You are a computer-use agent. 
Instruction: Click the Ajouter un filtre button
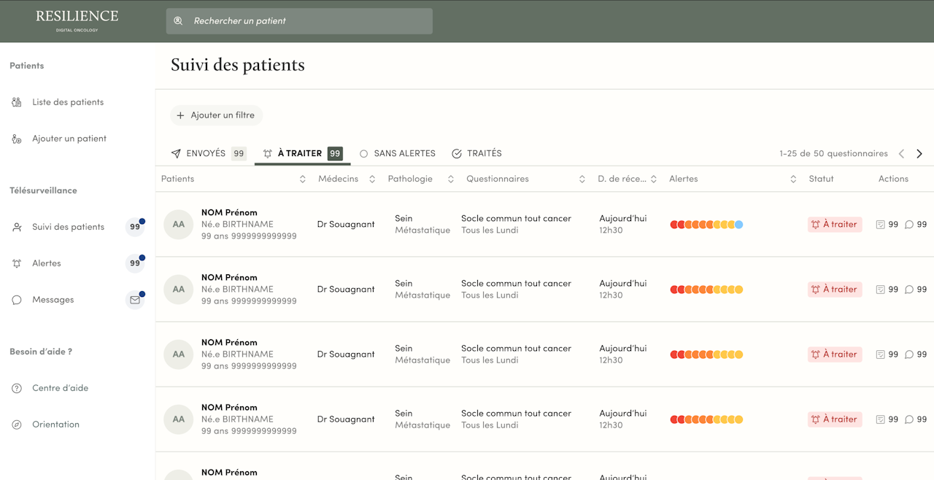pos(216,115)
